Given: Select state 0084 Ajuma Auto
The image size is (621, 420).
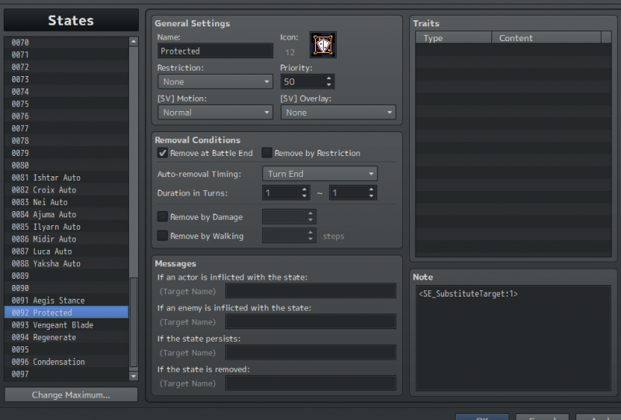Looking at the screenshot, I should tap(66, 214).
